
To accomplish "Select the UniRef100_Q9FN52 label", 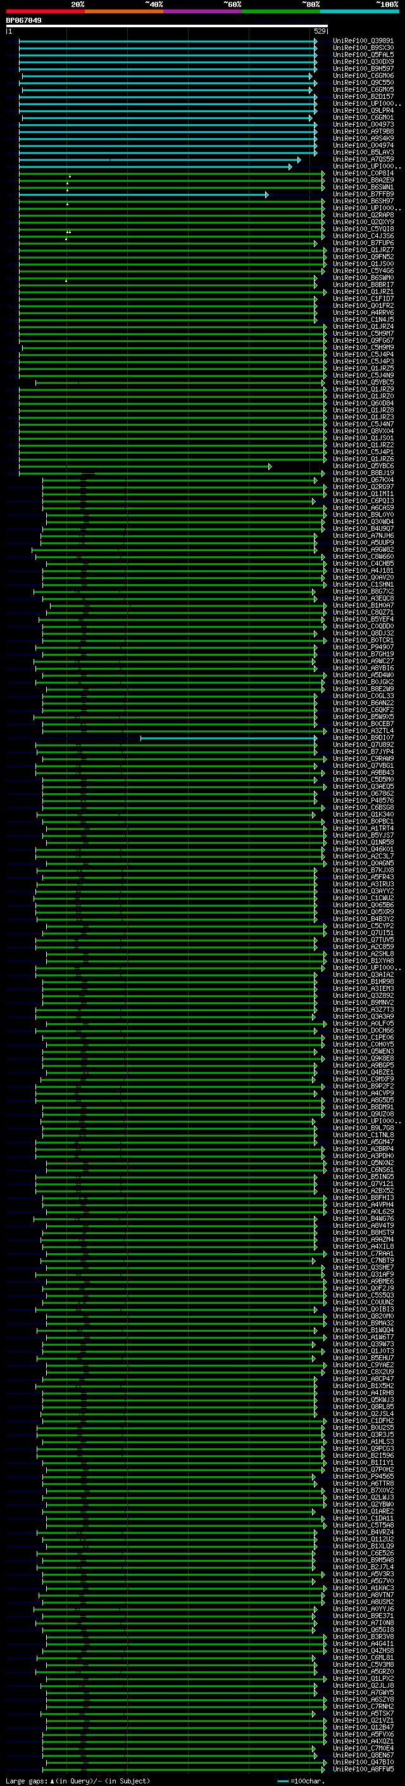I will tap(363, 257).
